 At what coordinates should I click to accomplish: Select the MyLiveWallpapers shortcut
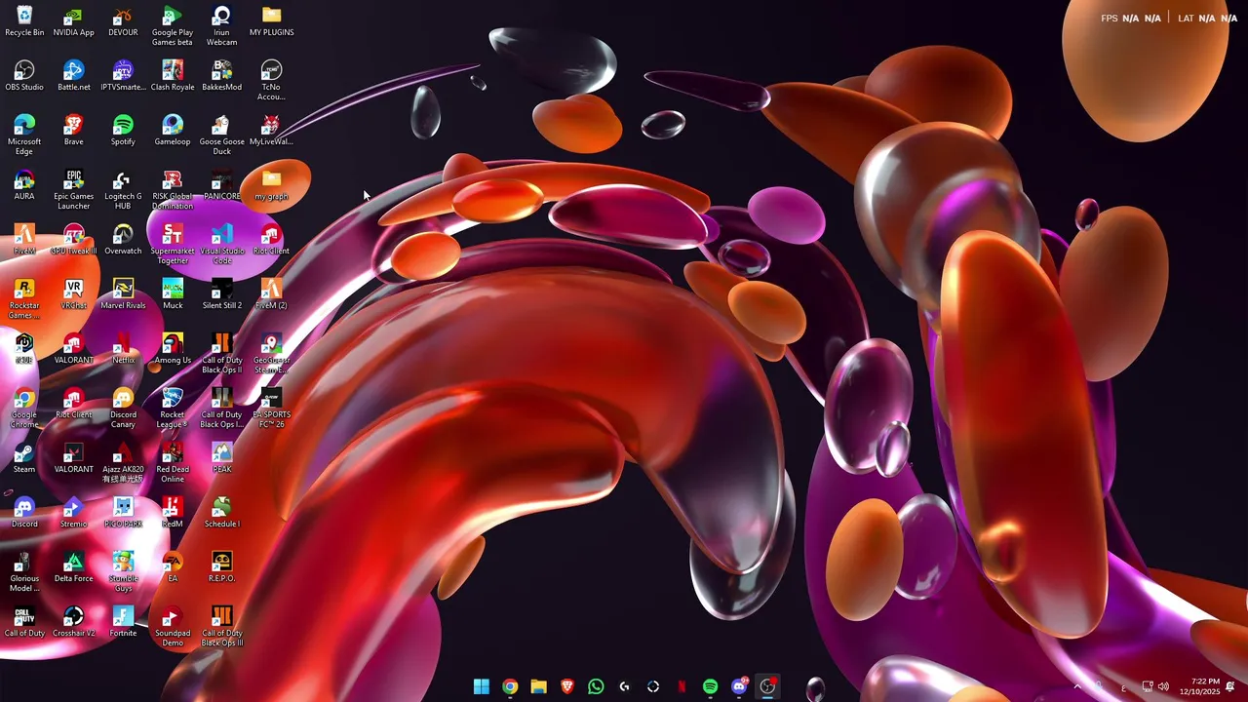[x=271, y=131]
